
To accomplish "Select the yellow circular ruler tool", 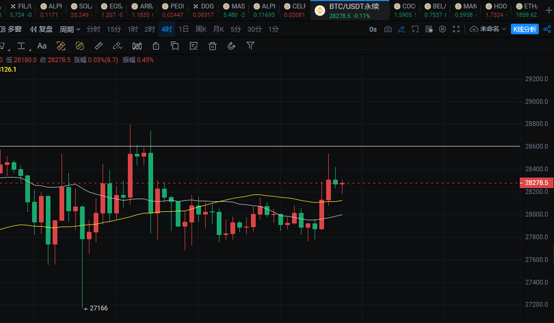I will point(80,46).
